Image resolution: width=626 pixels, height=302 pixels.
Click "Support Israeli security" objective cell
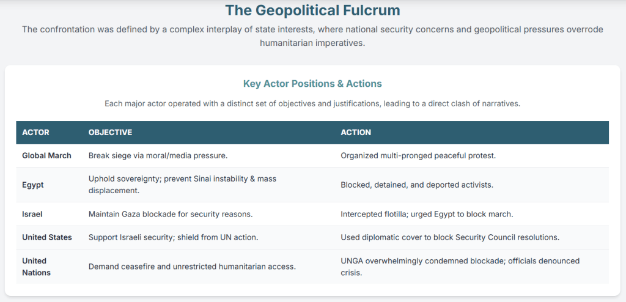click(x=173, y=237)
